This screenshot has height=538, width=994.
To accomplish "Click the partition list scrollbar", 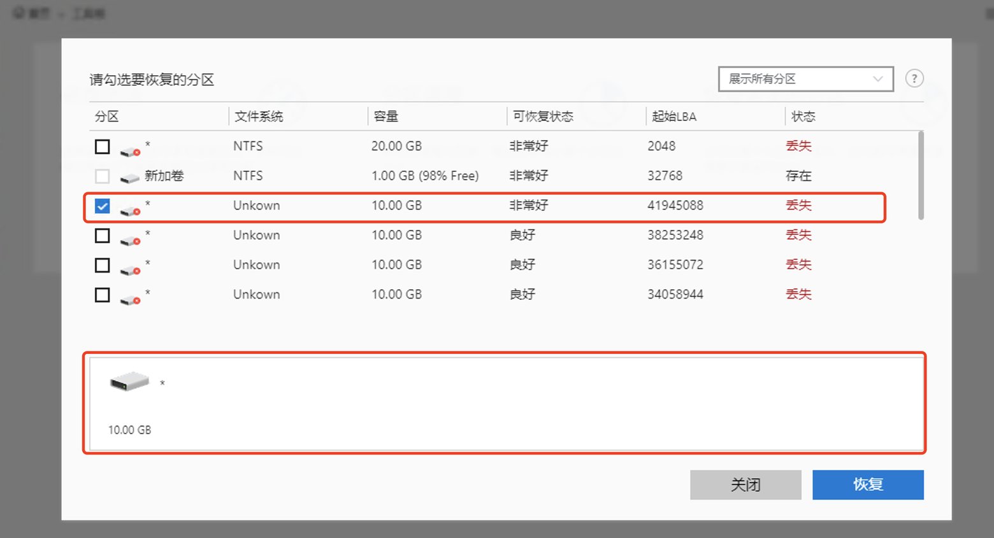I will [x=921, y=176].
